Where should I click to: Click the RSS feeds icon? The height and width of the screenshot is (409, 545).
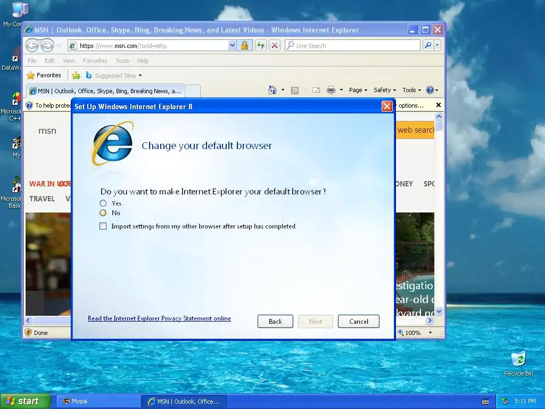295,91
